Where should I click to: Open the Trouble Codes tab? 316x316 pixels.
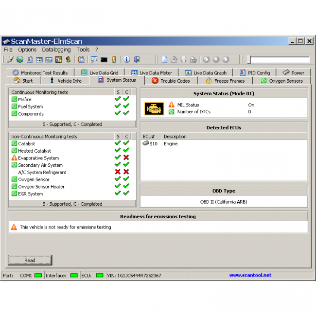pyautogui.click(x=171, y=81)
